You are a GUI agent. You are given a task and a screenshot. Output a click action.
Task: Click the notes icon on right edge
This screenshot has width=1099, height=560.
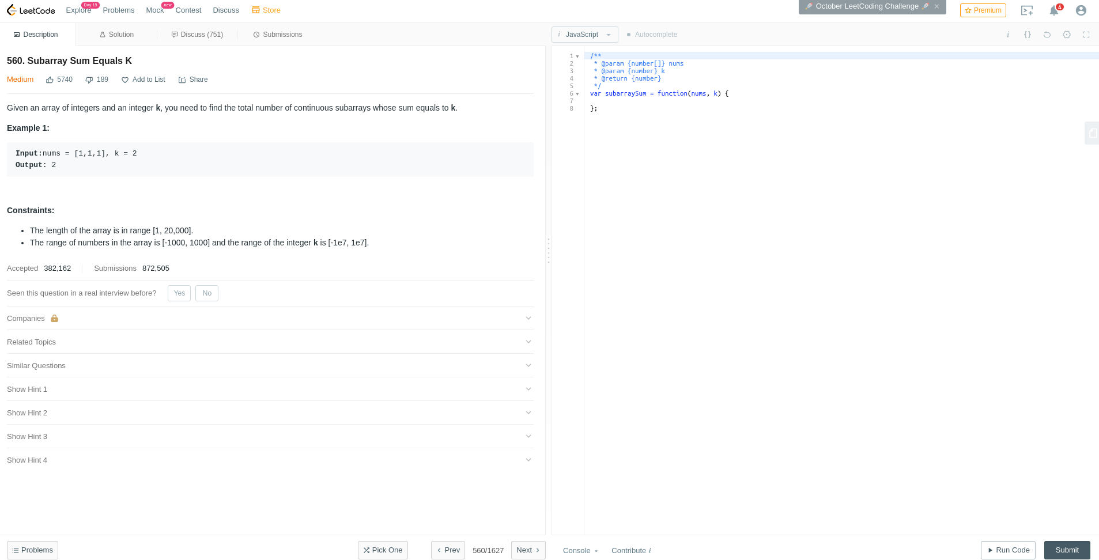pyautogui.click(x=1092, y=133)
